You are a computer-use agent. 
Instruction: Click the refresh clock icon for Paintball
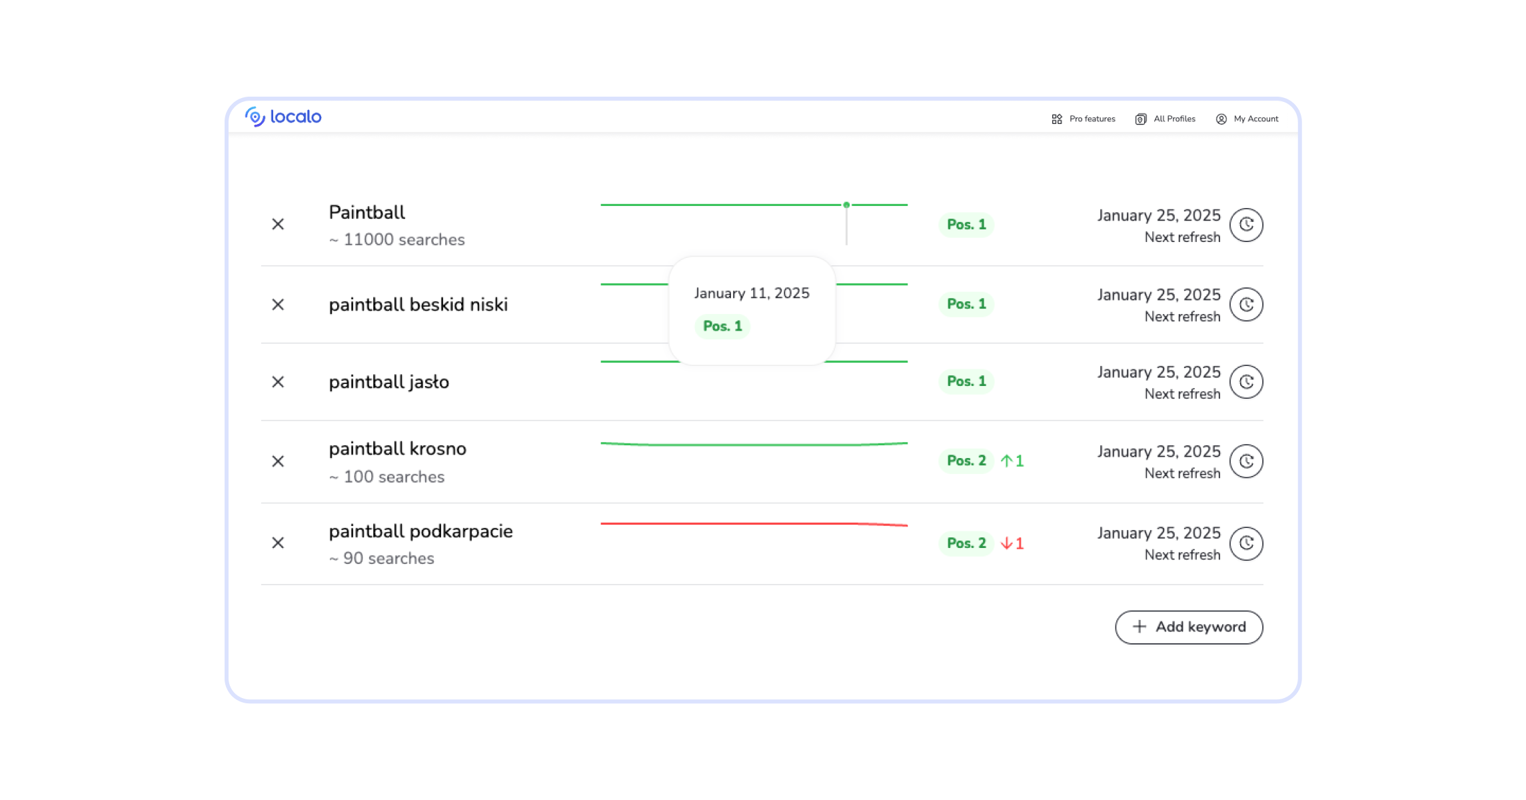click(1246, 225)
